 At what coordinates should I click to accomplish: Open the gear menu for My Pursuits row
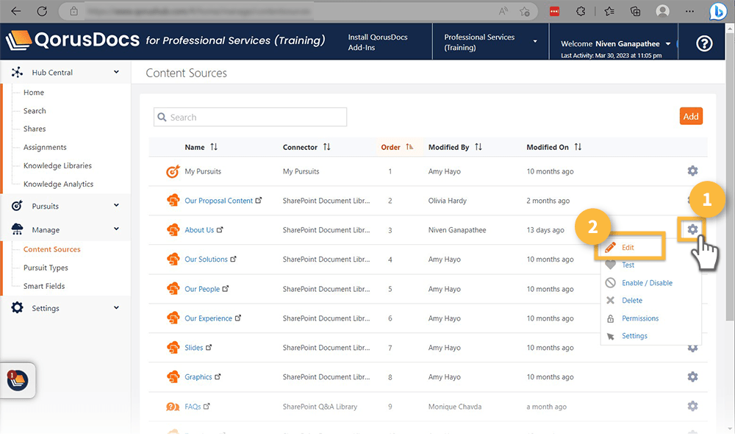tap(692, 171)
